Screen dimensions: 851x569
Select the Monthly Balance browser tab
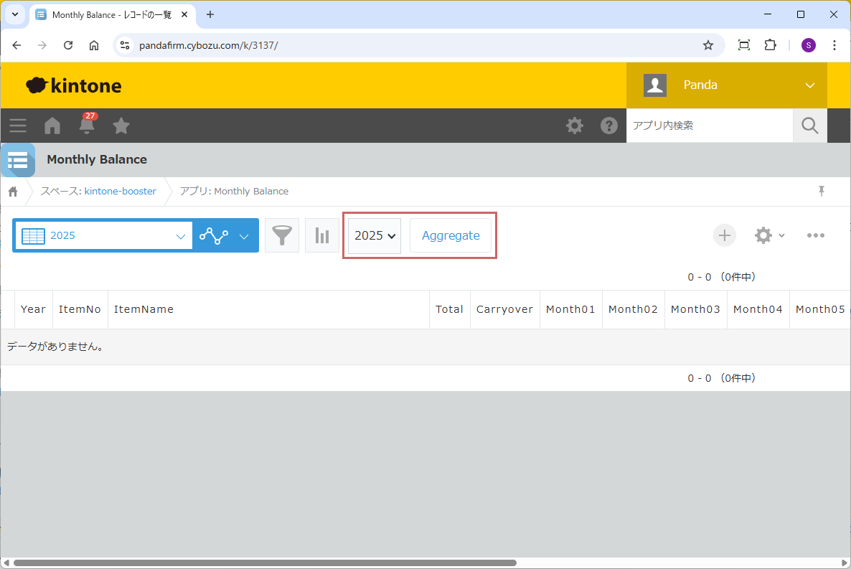point(111,14)
